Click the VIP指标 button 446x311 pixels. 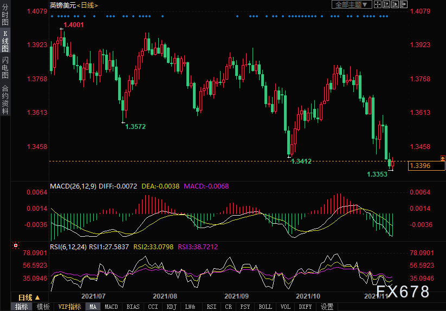(69, 307)
